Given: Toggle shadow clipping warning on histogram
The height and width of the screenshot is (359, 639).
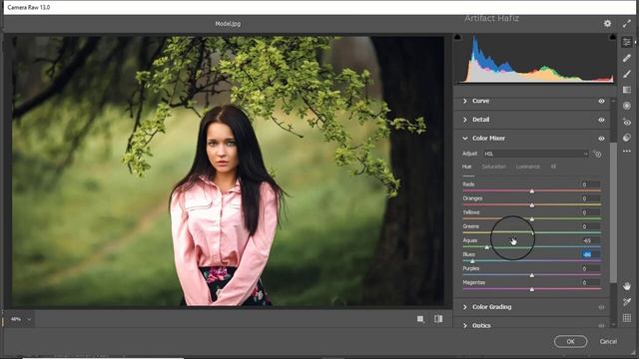Looking at the screenshot, I should point(457,37).
